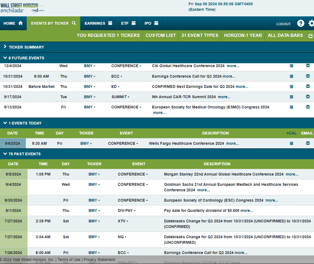The width and height of the screenshot is (314, 264).
Task: Click the Wall Street Horizon enchilada logo
Action: [x=22, y=8]
